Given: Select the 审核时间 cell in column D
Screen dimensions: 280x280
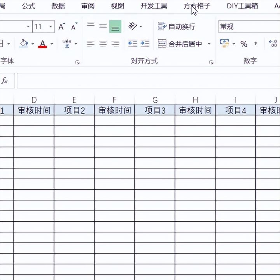Looking at the screenshot, I should pos(34,110).
